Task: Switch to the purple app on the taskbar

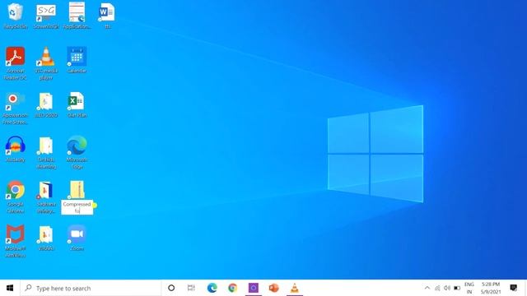Action: [254, 288]
